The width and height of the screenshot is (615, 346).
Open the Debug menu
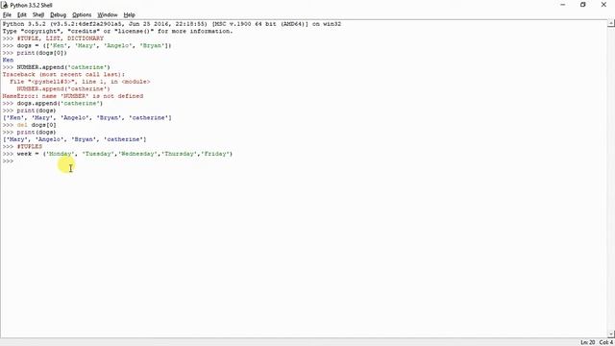(x=58, y=15)
